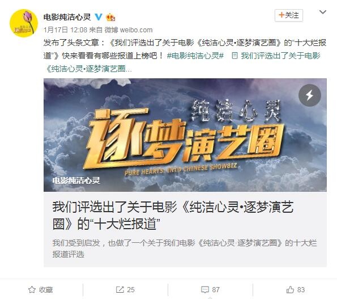The height and width of the screenshot is (299, 337).
Task: Open the #电影纯洁心灵# hashtag link
Action: point(195,56)
